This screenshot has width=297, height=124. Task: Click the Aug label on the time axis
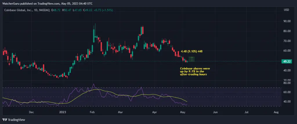coord(276,112)
